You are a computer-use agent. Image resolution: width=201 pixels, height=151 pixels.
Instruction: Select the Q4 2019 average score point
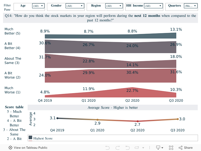point(58,118)
